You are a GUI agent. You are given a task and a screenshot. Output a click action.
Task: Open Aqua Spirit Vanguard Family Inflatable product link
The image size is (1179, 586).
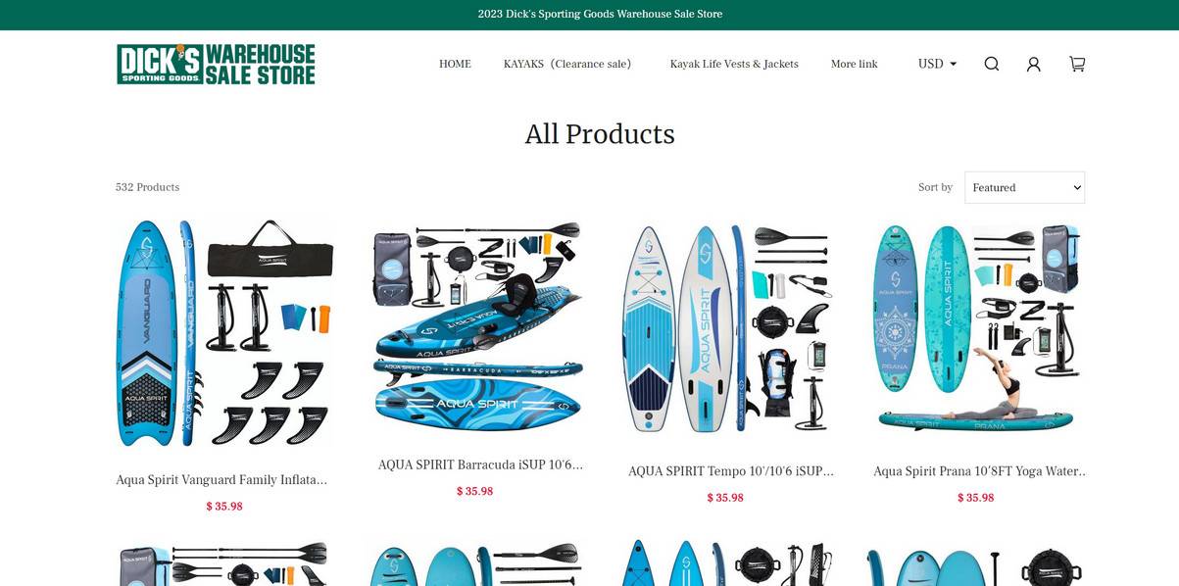point(222,480)
